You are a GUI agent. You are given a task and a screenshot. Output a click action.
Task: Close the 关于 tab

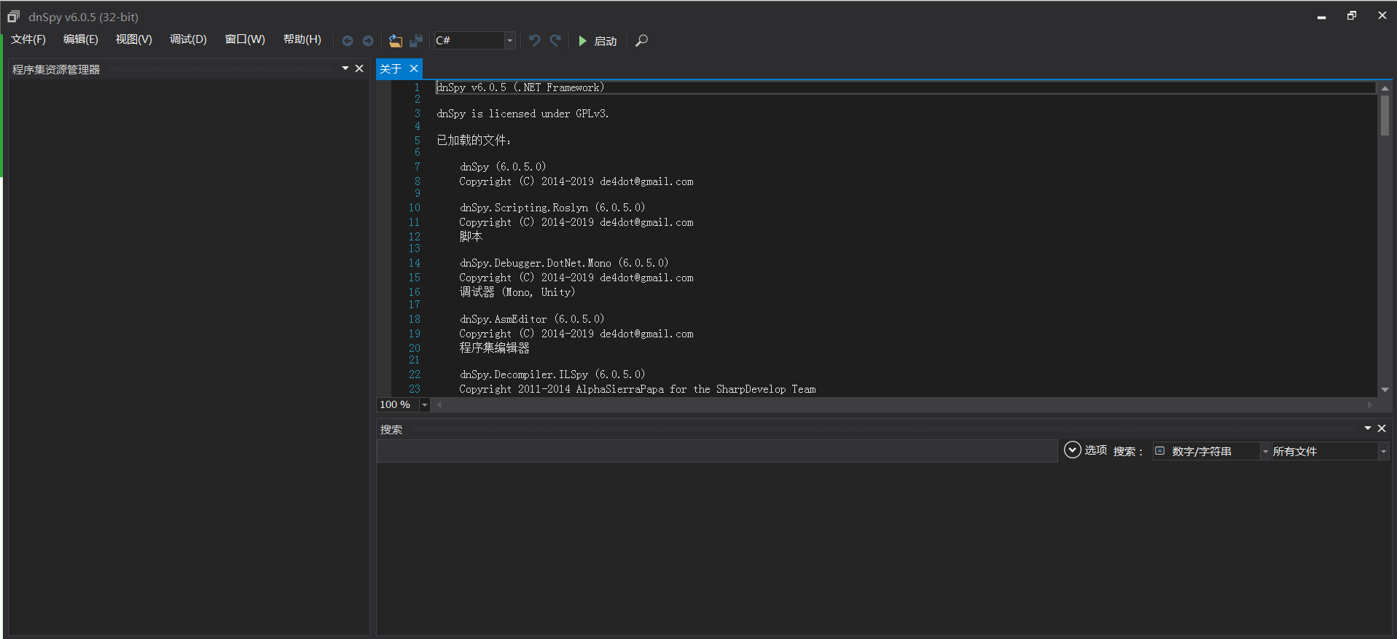[414, 68]
